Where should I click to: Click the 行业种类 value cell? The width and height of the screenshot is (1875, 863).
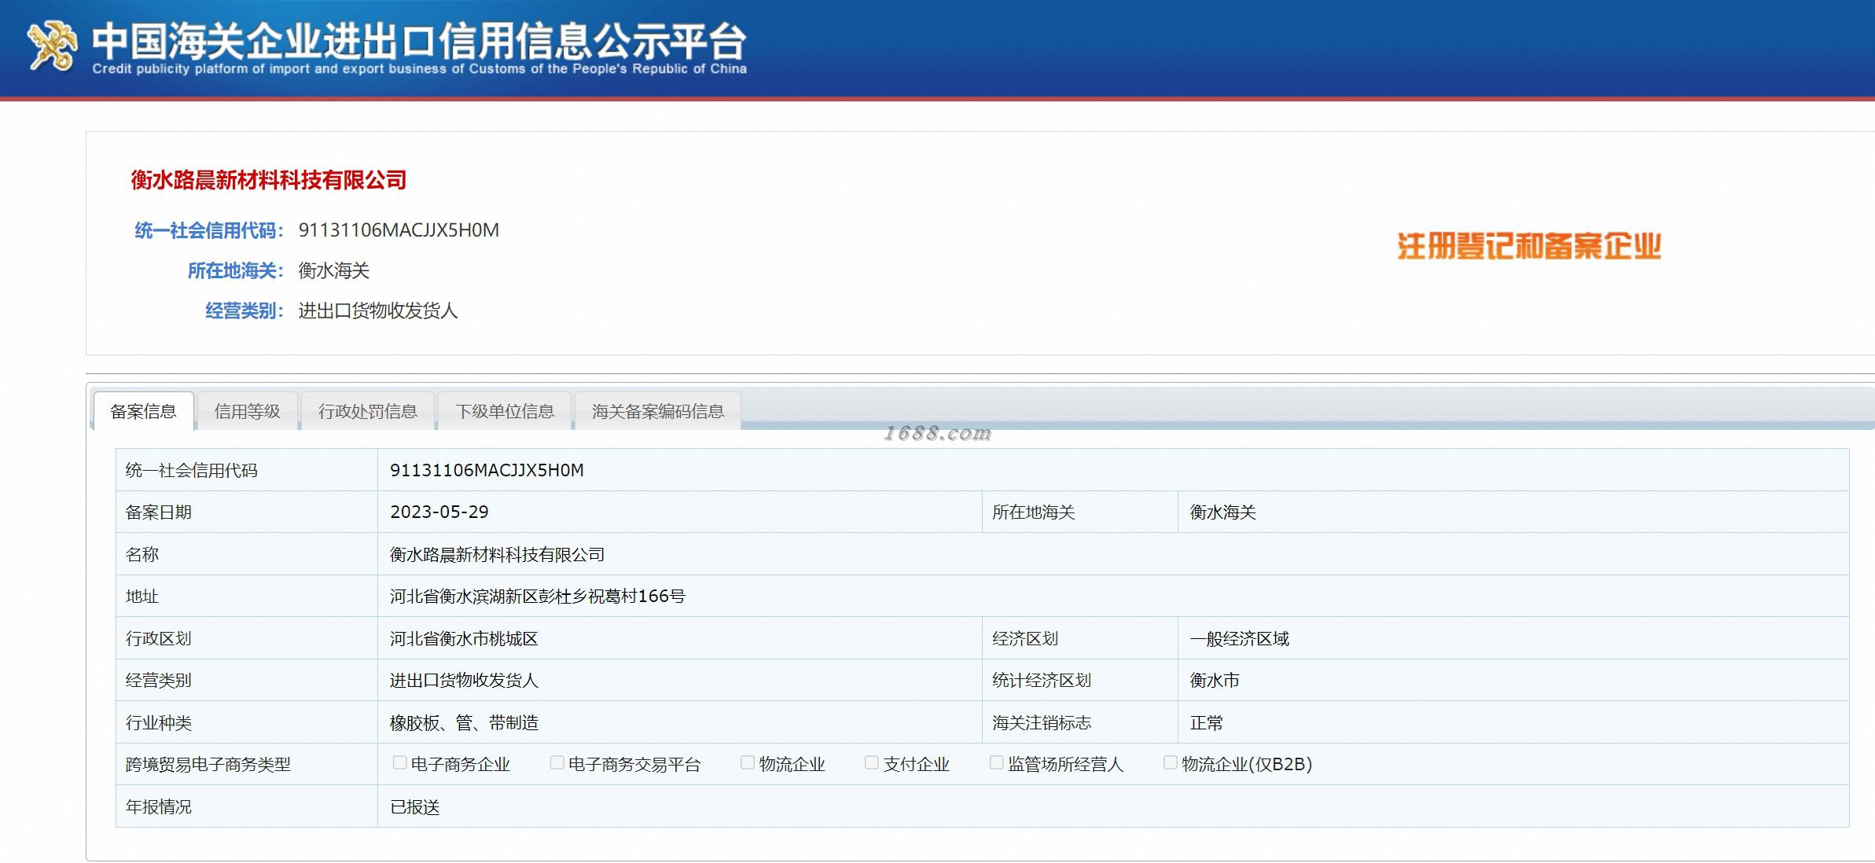[464, 723]
